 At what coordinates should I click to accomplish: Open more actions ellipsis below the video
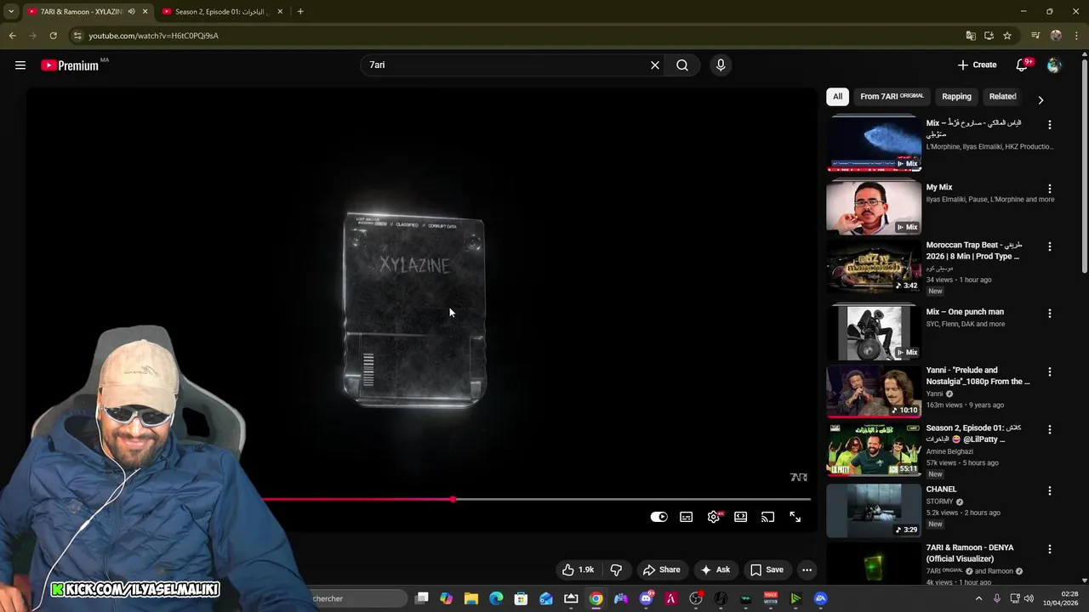coord(807,569)
